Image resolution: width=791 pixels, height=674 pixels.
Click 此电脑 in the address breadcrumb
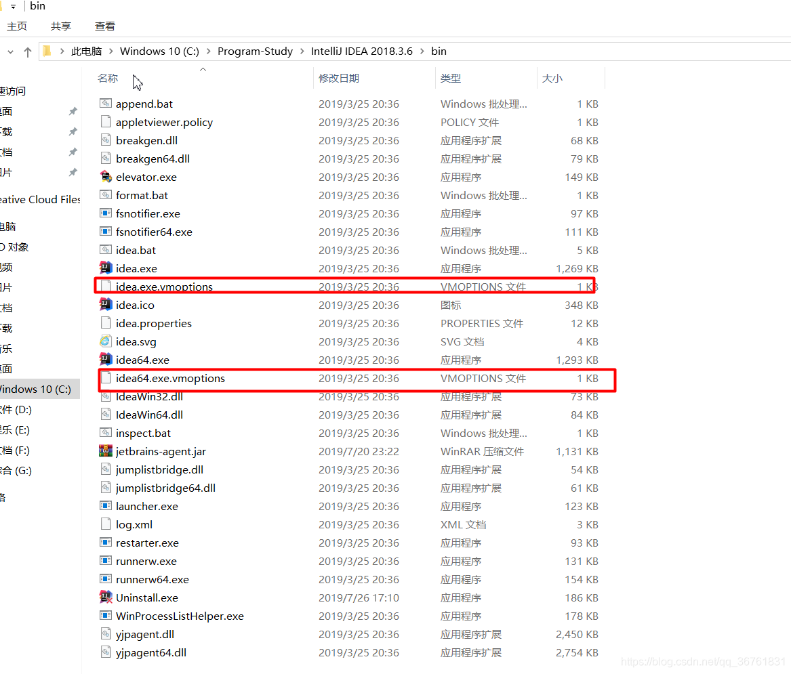(x=86, y=51)
